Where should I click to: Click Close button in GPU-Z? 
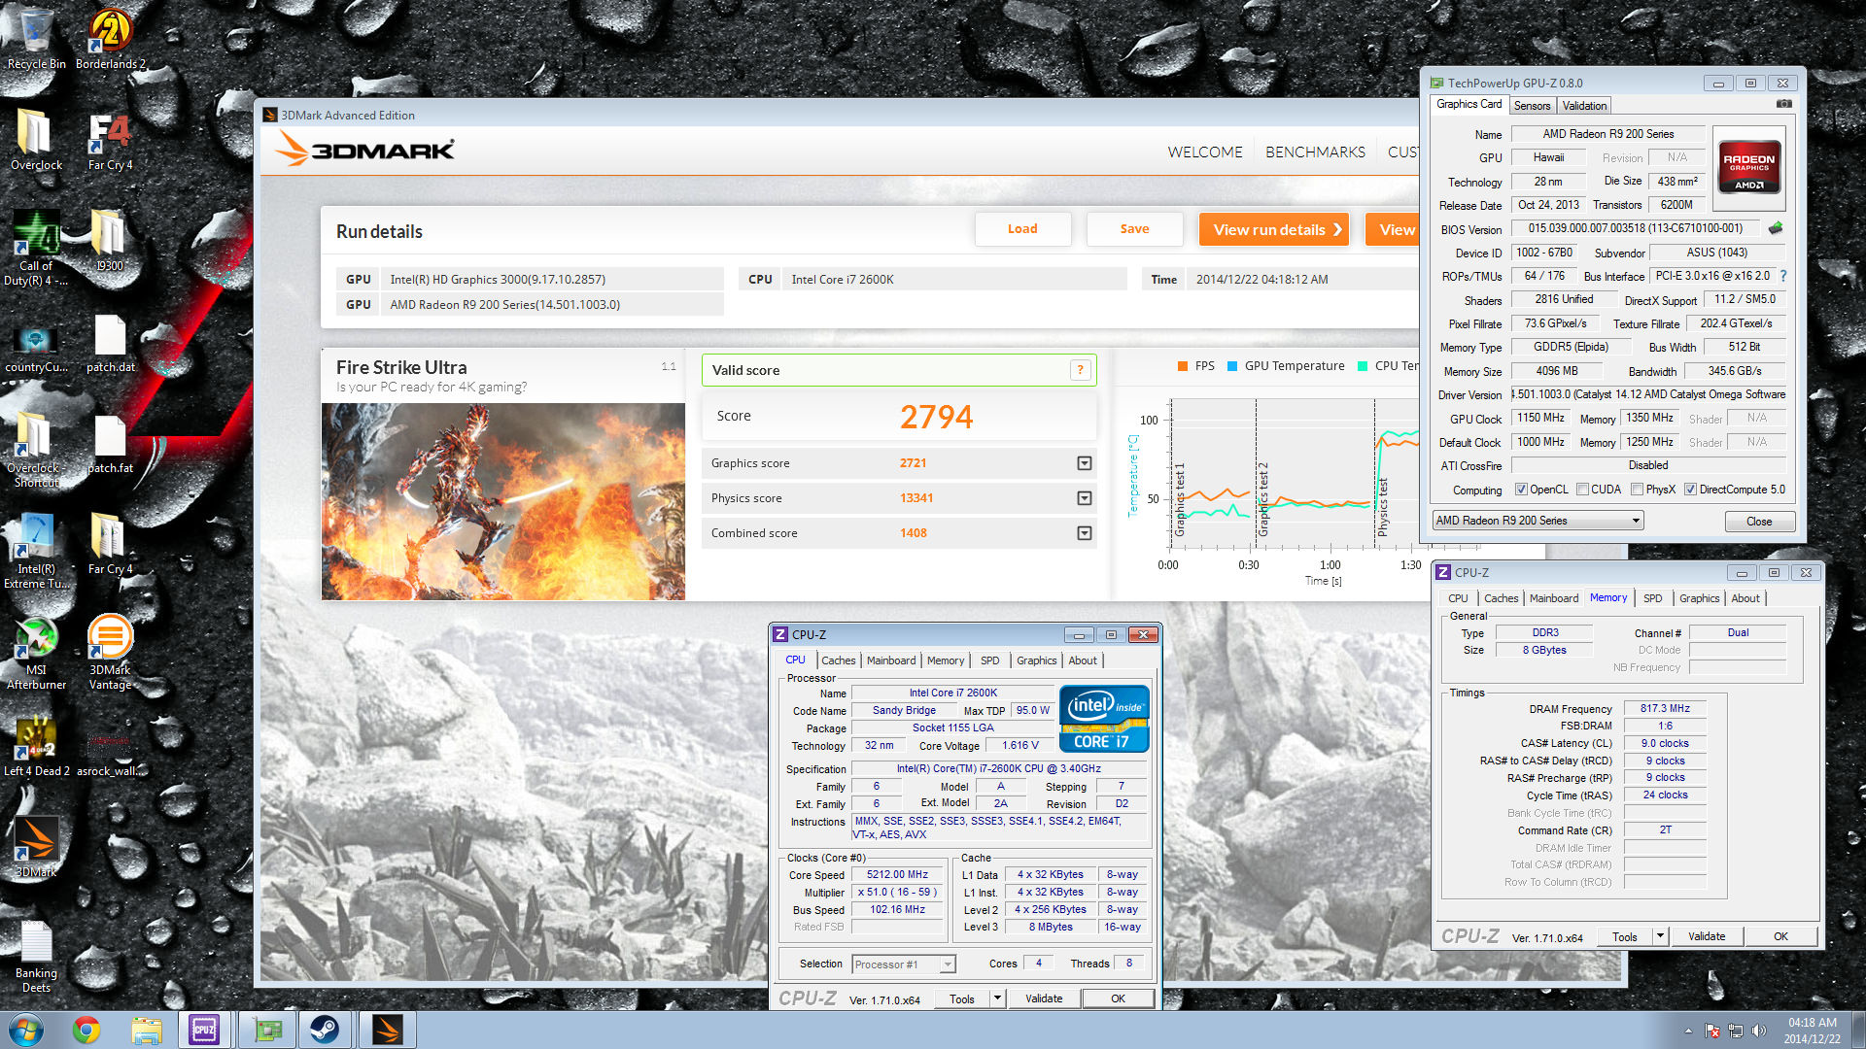(x=1758, y=522)
